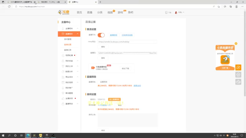Expand the 商业活动 section chevron

click(77, 77)
